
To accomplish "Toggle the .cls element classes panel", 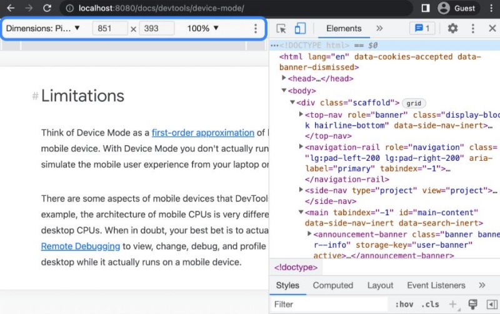I will [430, 305].
